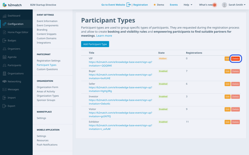Open the VIP sign-up invitation link
This screenshot has width=249, height=155.
pos(121,64)
